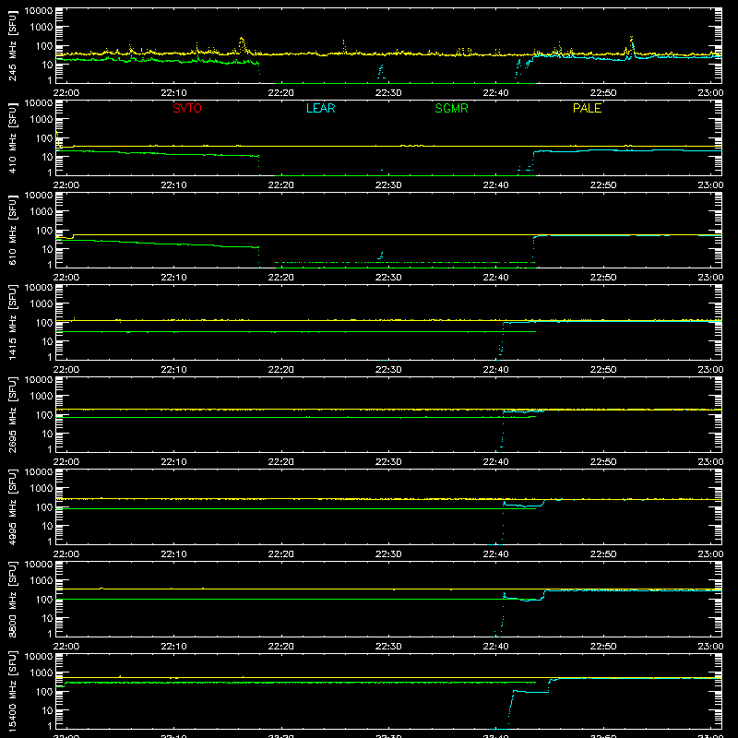The width and height of the screenshot is (738, 738).
Task: Click the 22:40 time label of the 2695 MHz panel
Action: click(495, 462)
